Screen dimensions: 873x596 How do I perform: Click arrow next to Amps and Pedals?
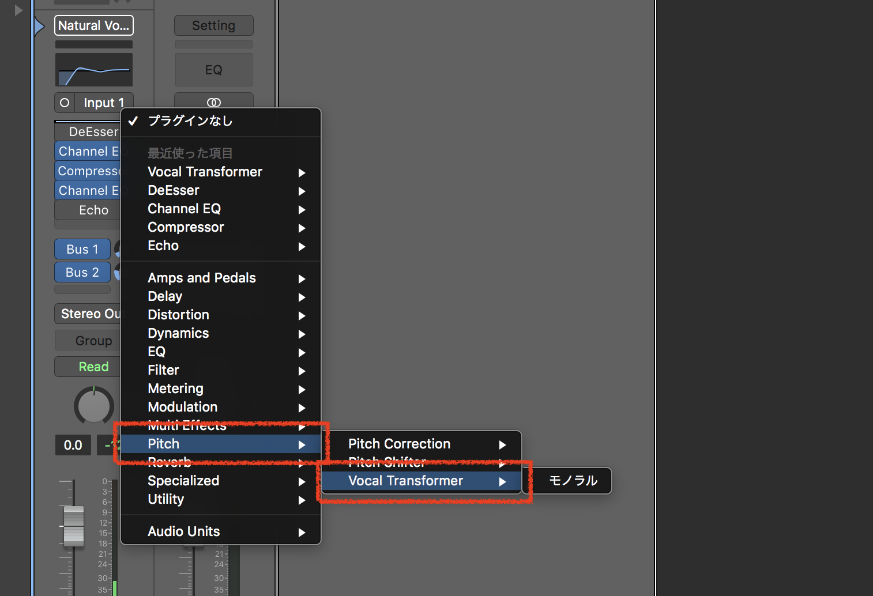pos(302,279)
